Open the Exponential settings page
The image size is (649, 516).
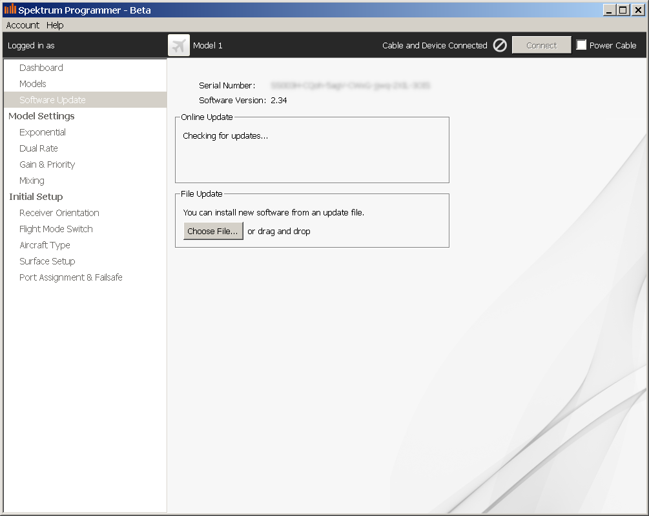point(43,132)
